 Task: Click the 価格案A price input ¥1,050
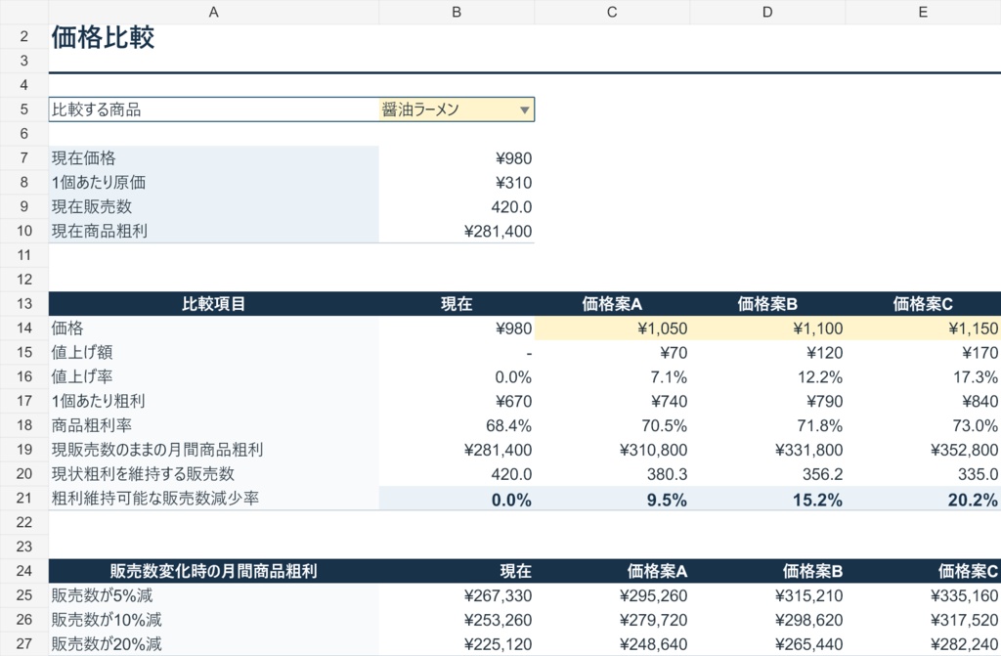click(x=612, y=328)
